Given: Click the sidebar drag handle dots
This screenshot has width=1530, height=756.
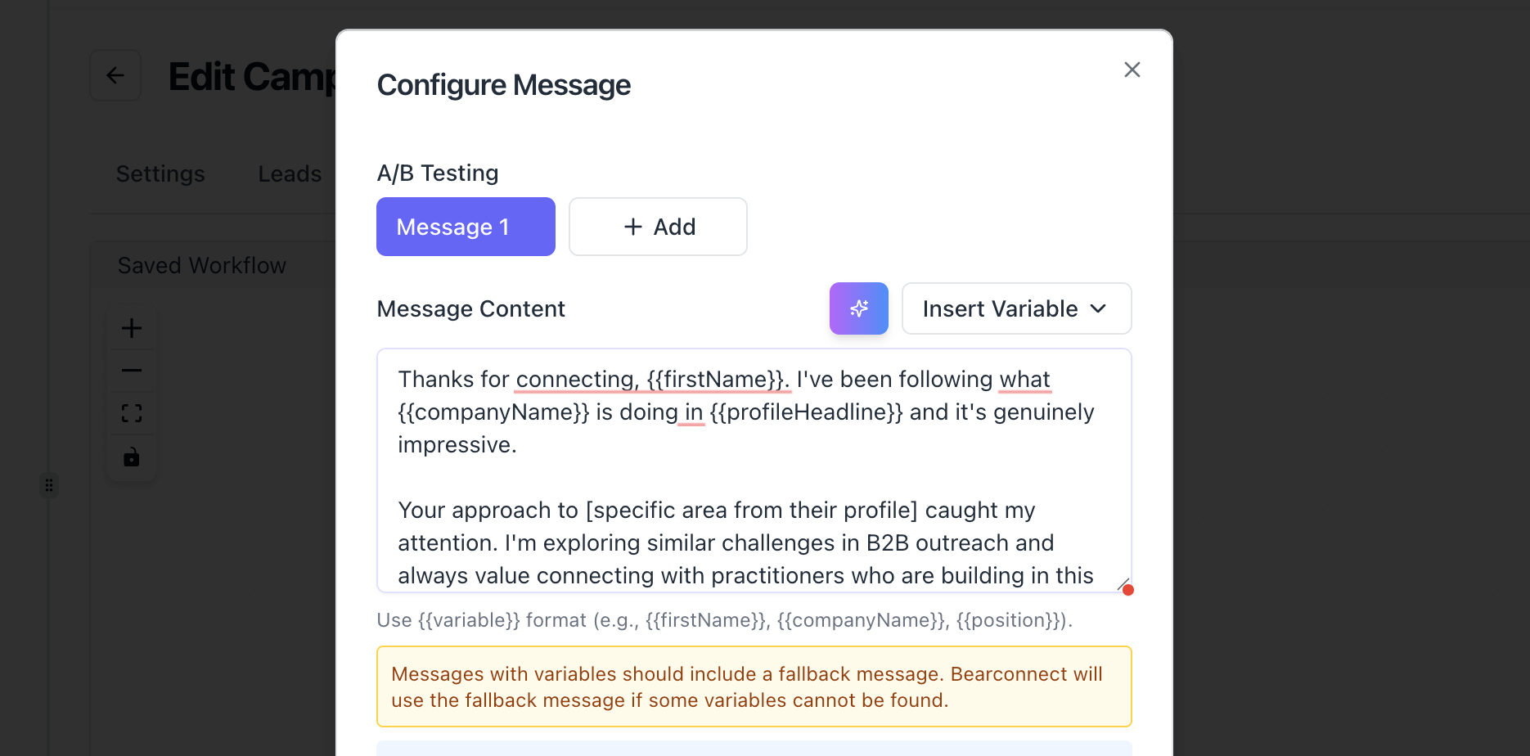Looking at the screenshot, I should point(49,485).
